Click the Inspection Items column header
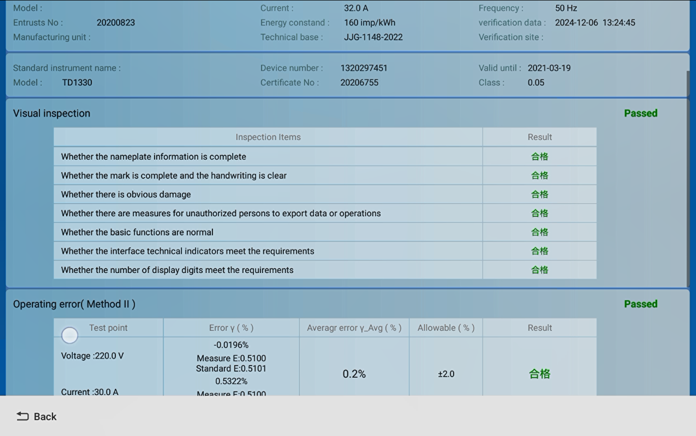This screenshot has width=696, height=436. point(268,137)
